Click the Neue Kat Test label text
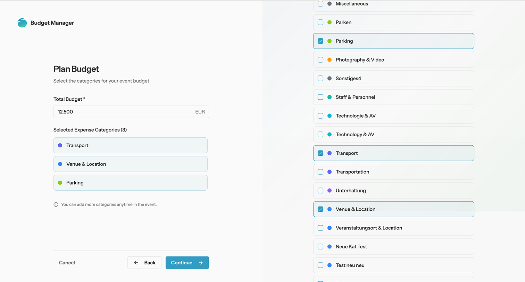Image resolution: width=525 pixels, height=282 pixels. click(351, 247)
